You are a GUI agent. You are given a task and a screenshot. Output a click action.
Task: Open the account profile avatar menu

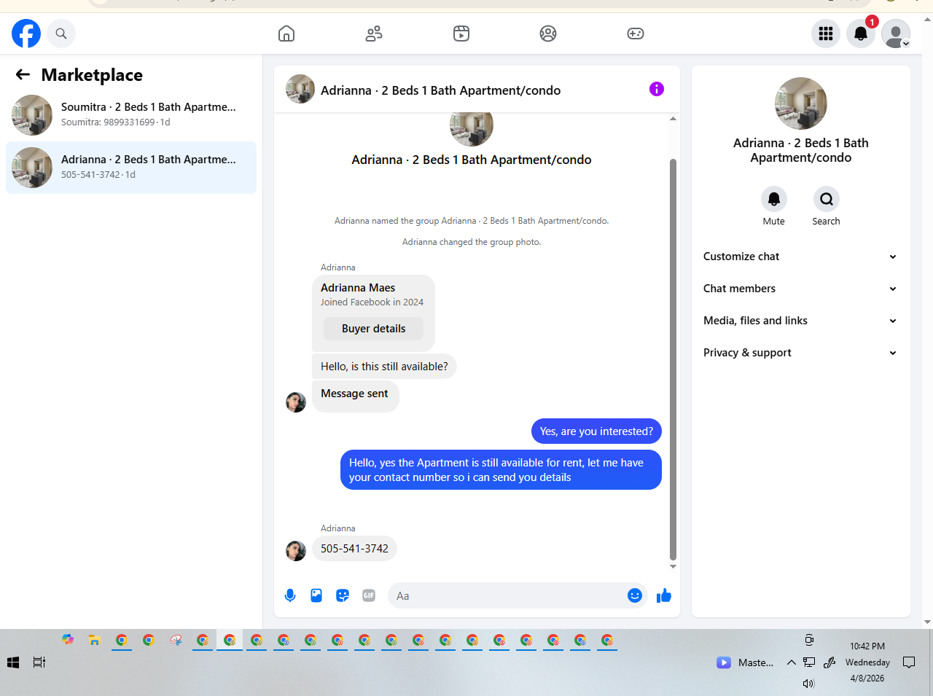point(896,34)
